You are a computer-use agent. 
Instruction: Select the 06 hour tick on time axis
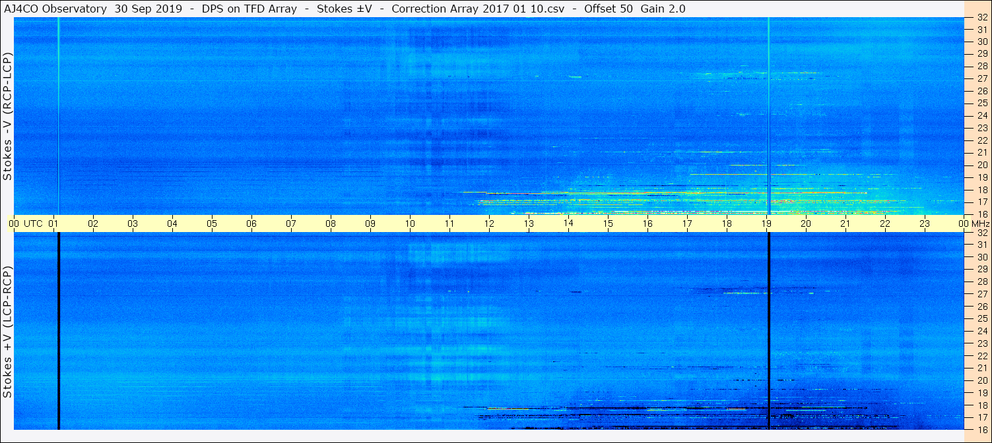pos(252,224)
